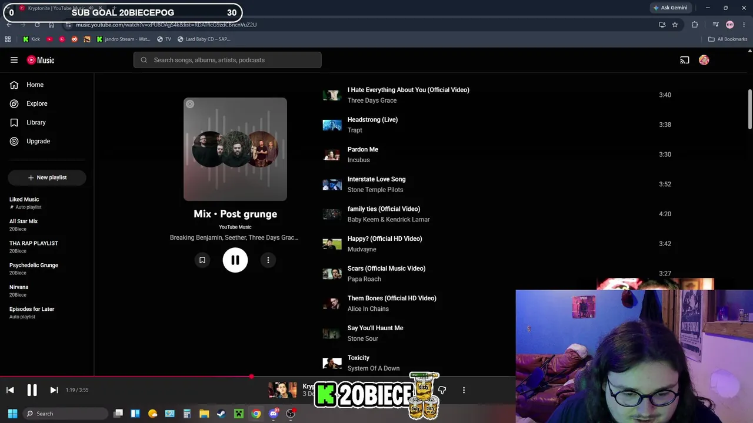
Task: Open the Calculator taskbar icon
Action: tap(187, 414)
